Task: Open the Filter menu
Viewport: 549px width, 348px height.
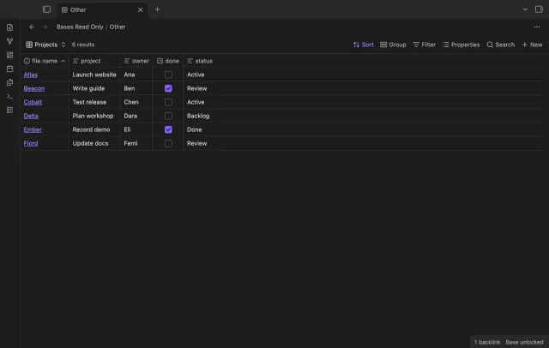Action: (424, 45)
